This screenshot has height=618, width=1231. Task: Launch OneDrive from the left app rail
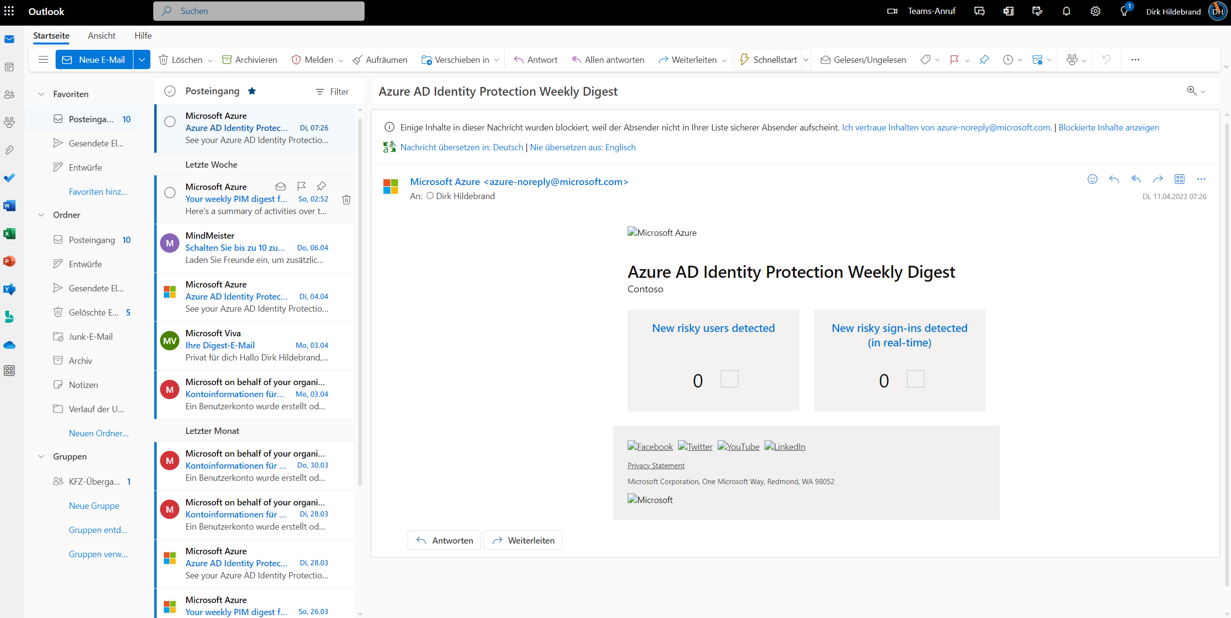pyautogui.click(x=9, y=345)
